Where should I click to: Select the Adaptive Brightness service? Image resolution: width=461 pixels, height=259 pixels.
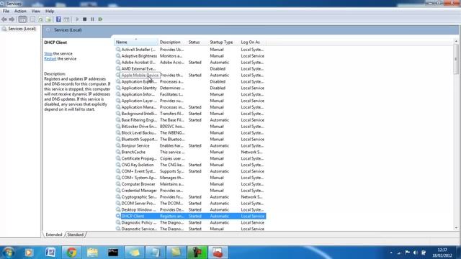190,56
